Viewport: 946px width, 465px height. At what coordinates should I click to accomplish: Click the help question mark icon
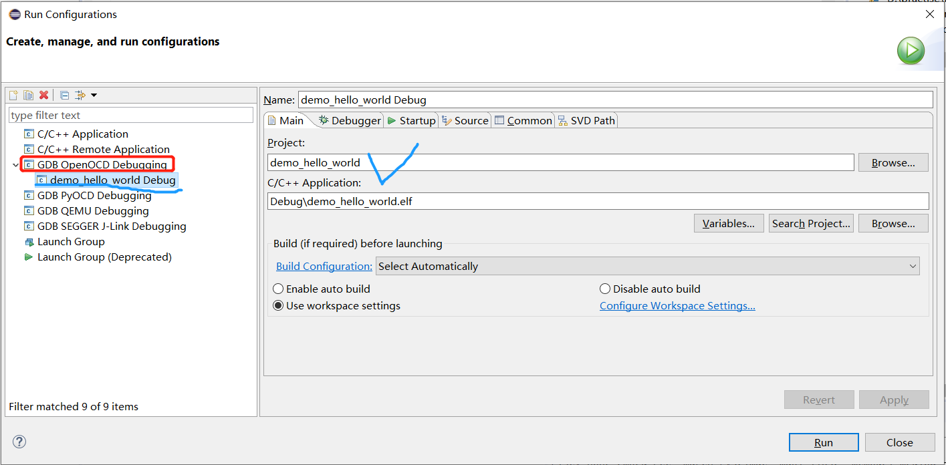[x=19, y=442]
